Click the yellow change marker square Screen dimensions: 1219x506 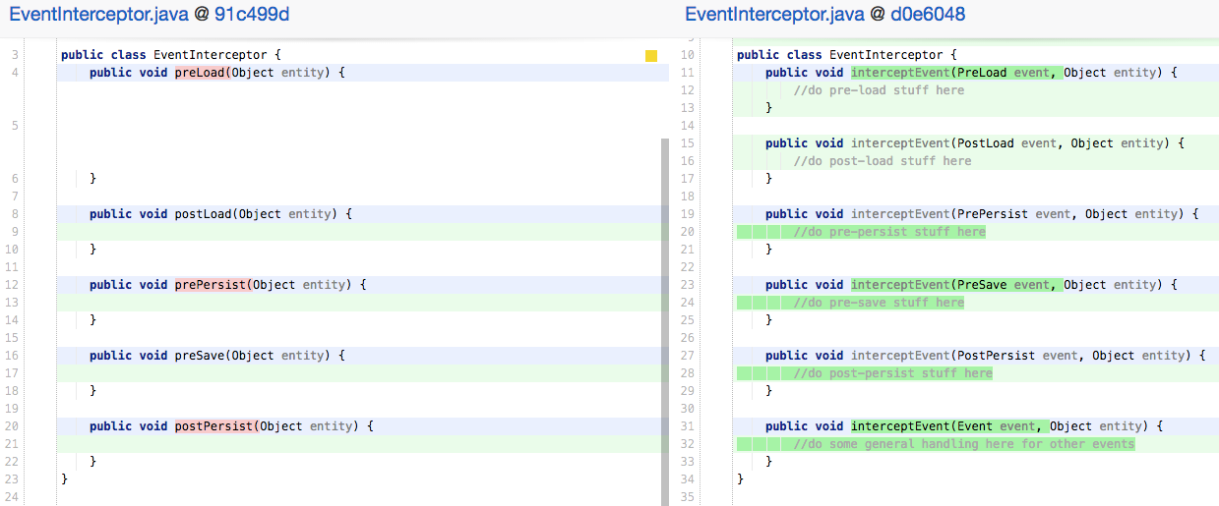point(651,56)
